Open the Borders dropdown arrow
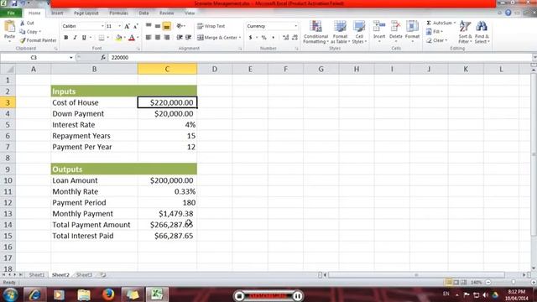 [108, 38]
